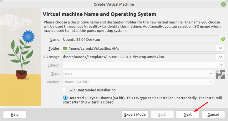The width and height of the screenshot is (228, 121).
Task: Click the Back button
Action: click(x=162, y=114)
